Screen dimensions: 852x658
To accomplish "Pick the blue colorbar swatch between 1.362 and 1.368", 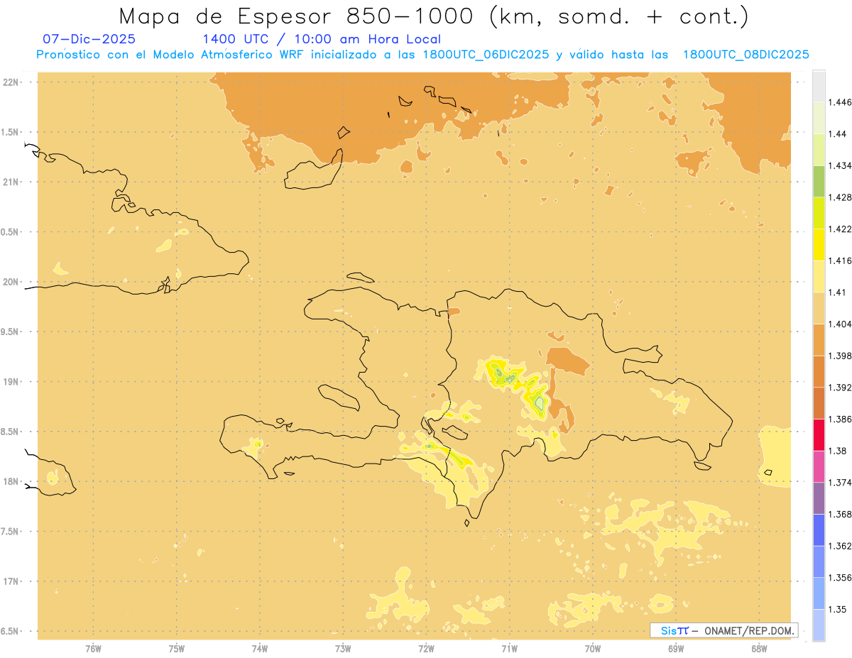I will point(819,530).
